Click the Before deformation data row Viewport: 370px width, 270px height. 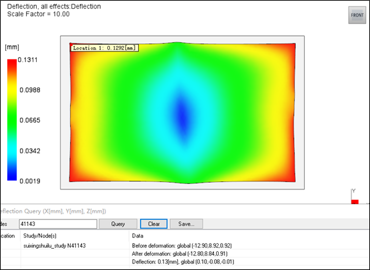[182, 246]
